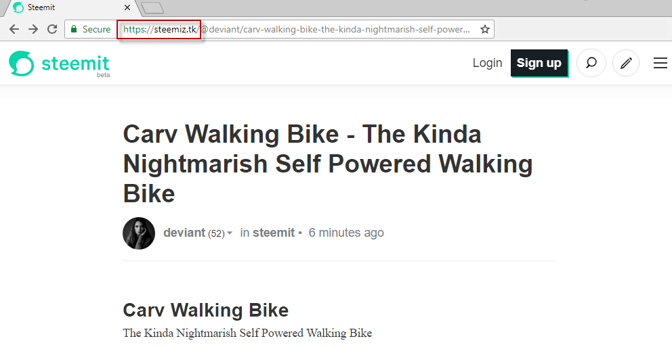This screenshot has width=672, height=347.
Task: Click the Login link
Action: tap(487, 63)
